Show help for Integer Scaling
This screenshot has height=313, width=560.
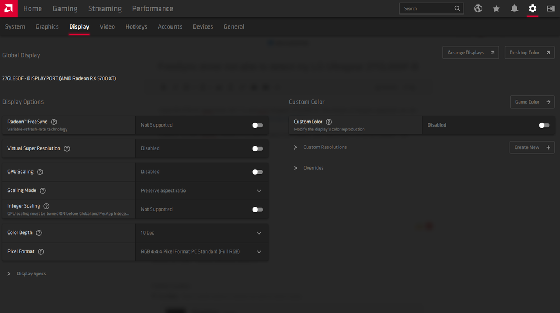[x=47, y=206]
